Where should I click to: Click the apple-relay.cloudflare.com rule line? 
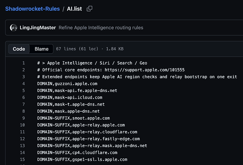tap(87, 132)
